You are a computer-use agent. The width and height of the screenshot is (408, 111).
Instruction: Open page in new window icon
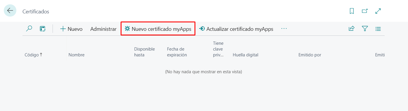[x=365, y=11]
